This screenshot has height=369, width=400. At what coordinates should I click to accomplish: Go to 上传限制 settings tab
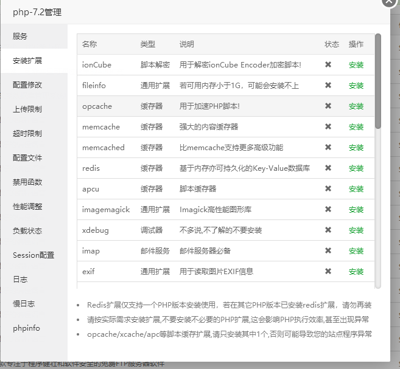pos(34,109)
